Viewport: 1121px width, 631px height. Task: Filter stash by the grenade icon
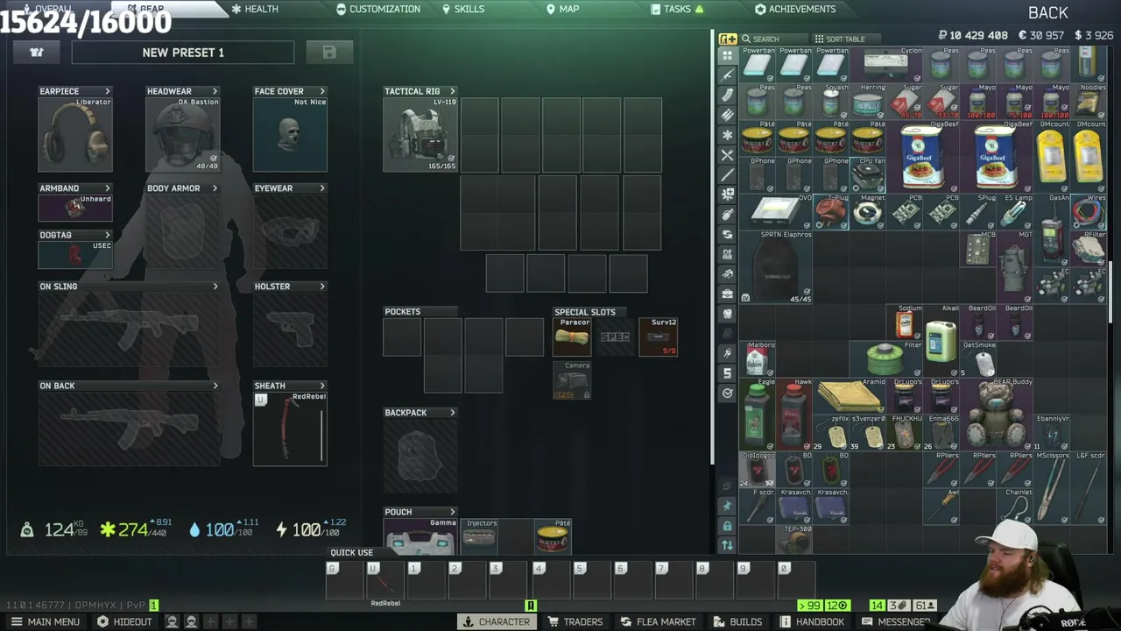[x=727, y=215]
